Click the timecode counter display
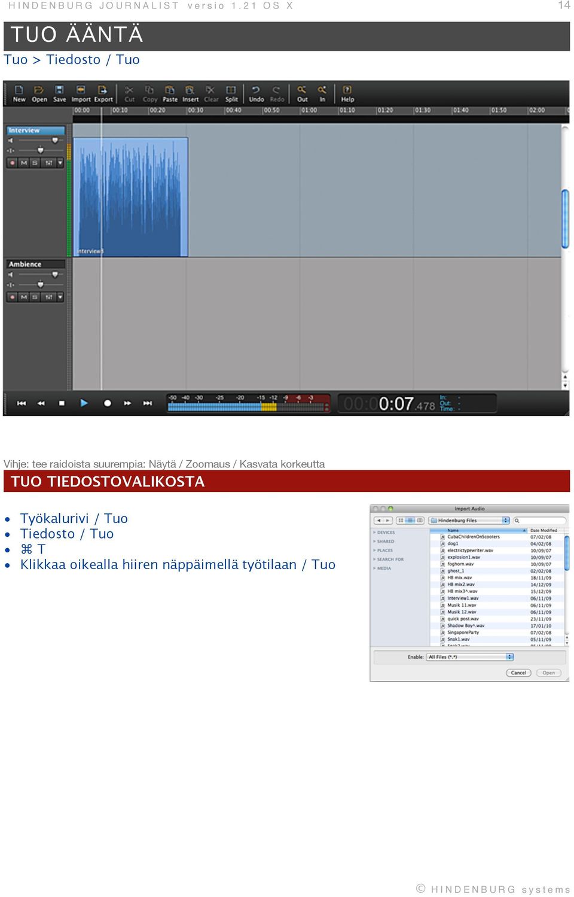Screen dimensions: 574x897 (x=417, y=404)
